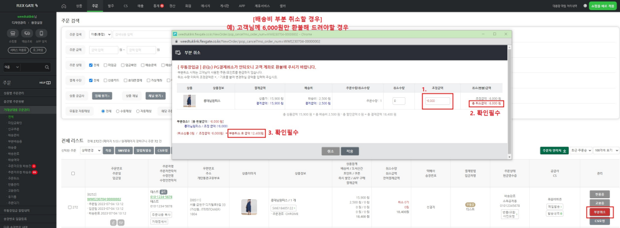Download 주문자 연락처 with green button

click(x=555, y=151)
